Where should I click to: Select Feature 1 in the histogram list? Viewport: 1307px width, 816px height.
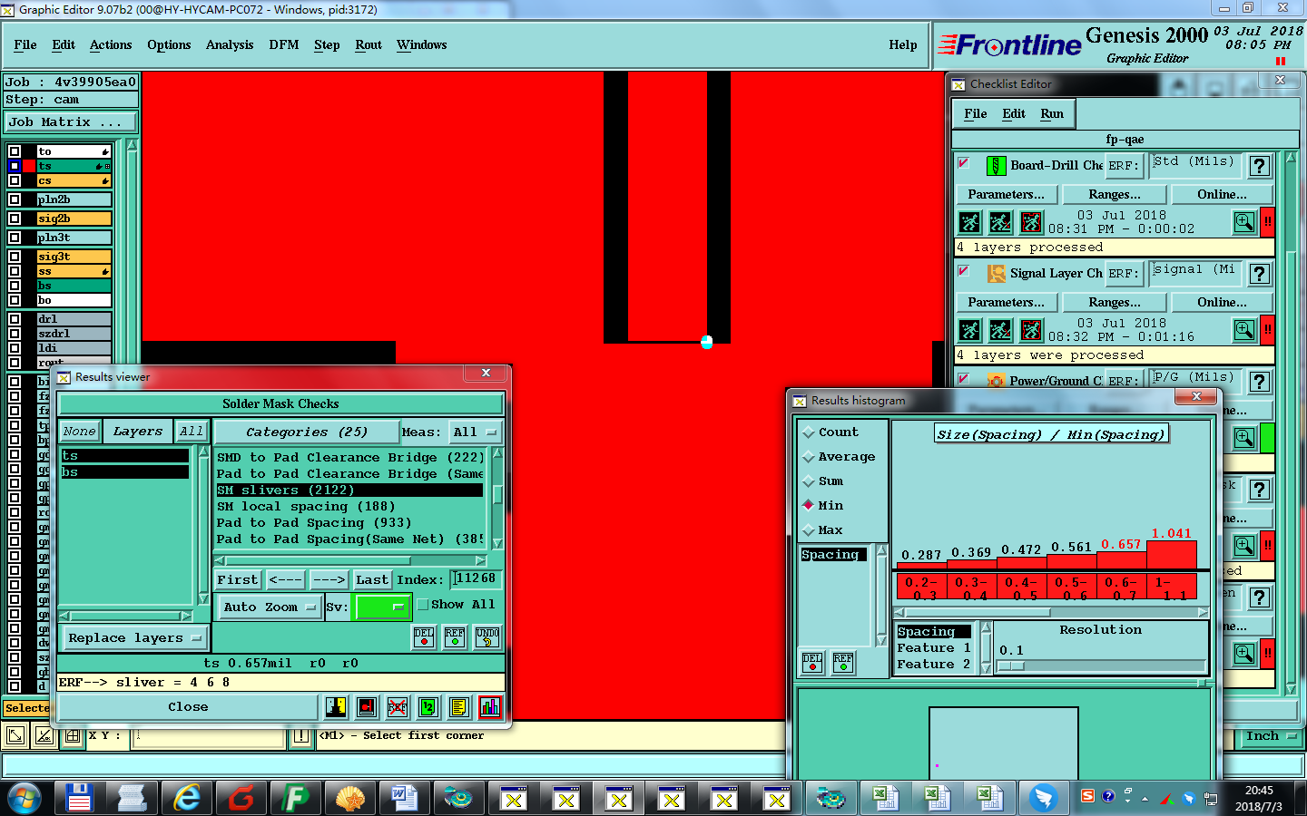pos(934,647)
